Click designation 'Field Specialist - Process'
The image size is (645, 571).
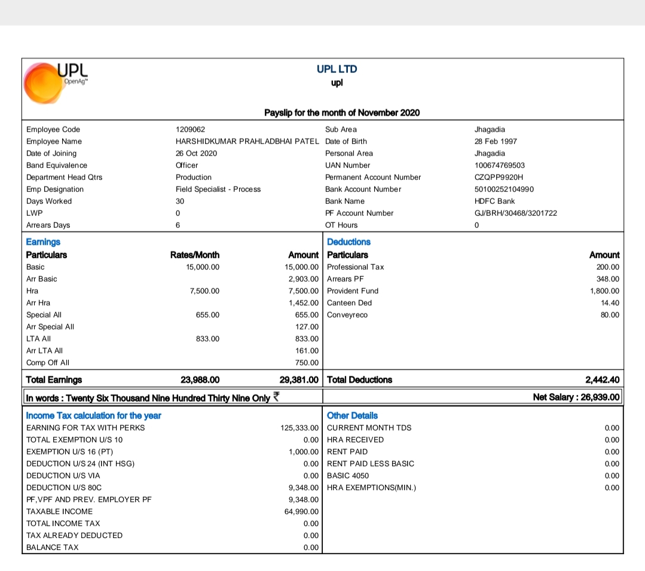tap(218, 189)
